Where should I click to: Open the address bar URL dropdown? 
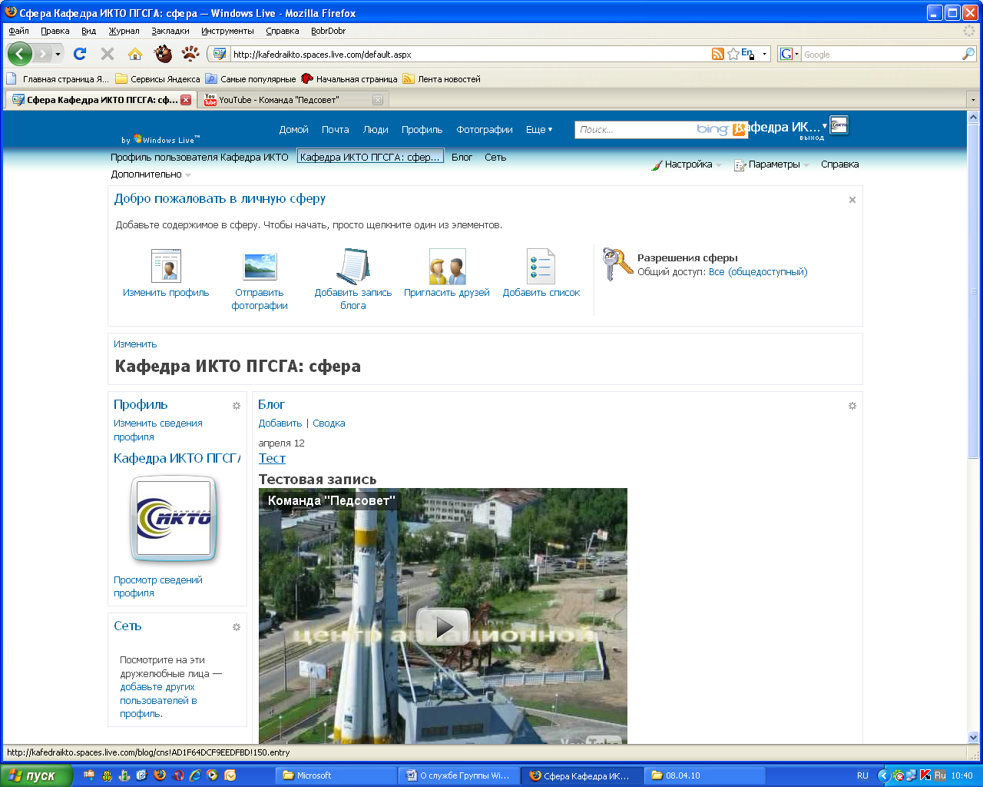(x=764, y=55)
